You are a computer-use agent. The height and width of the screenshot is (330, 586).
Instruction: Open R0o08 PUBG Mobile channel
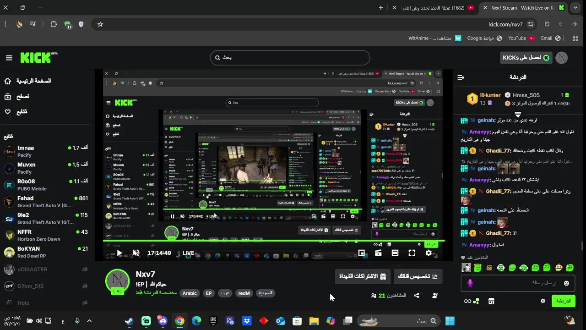(x=46, y=185)
